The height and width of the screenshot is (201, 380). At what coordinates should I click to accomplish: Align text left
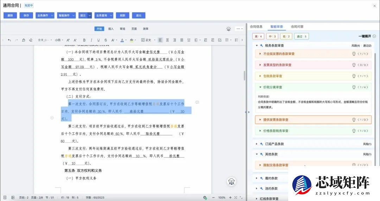coord(160,40)
